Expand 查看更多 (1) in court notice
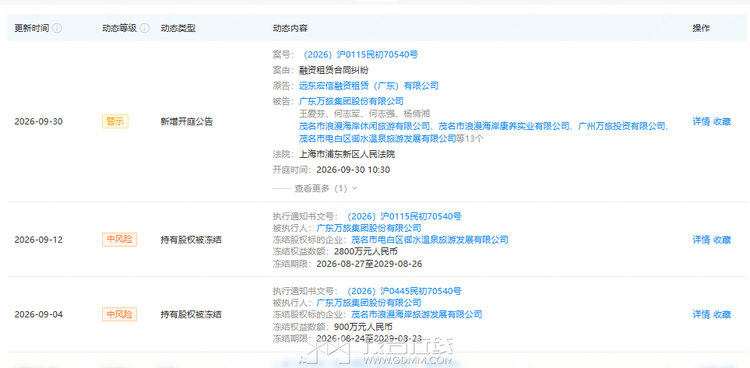Screen dimensions: 750x368 click(326, 189)
